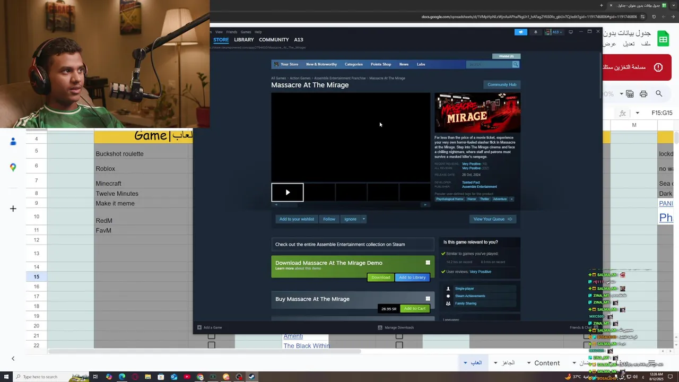The image size is (679, 382).
Task: Click the View Your Queue button
Action: [x=493, y=219]
